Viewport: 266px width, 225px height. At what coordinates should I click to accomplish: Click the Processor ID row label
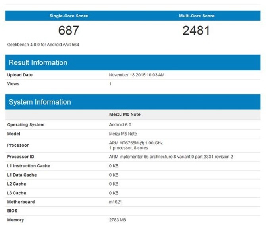point(21,157)
